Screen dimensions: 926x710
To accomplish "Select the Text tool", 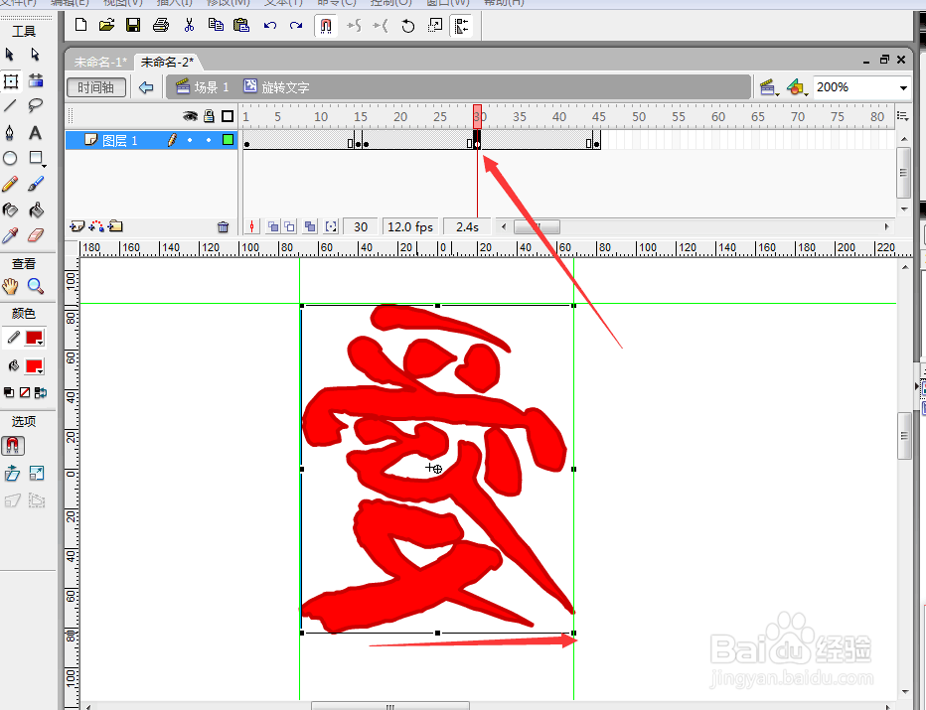I will tap(35, 131).
